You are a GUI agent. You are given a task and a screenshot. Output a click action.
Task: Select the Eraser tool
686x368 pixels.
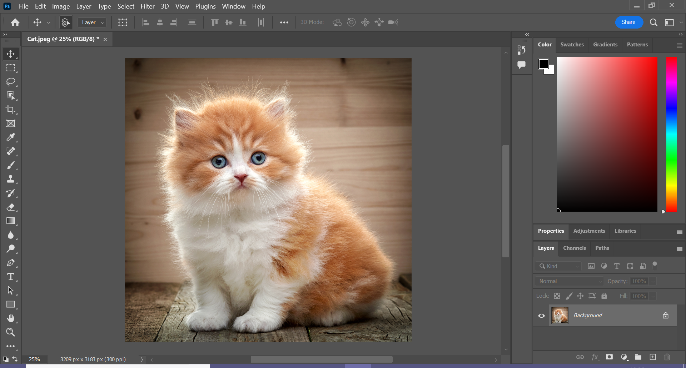(11, 207)
